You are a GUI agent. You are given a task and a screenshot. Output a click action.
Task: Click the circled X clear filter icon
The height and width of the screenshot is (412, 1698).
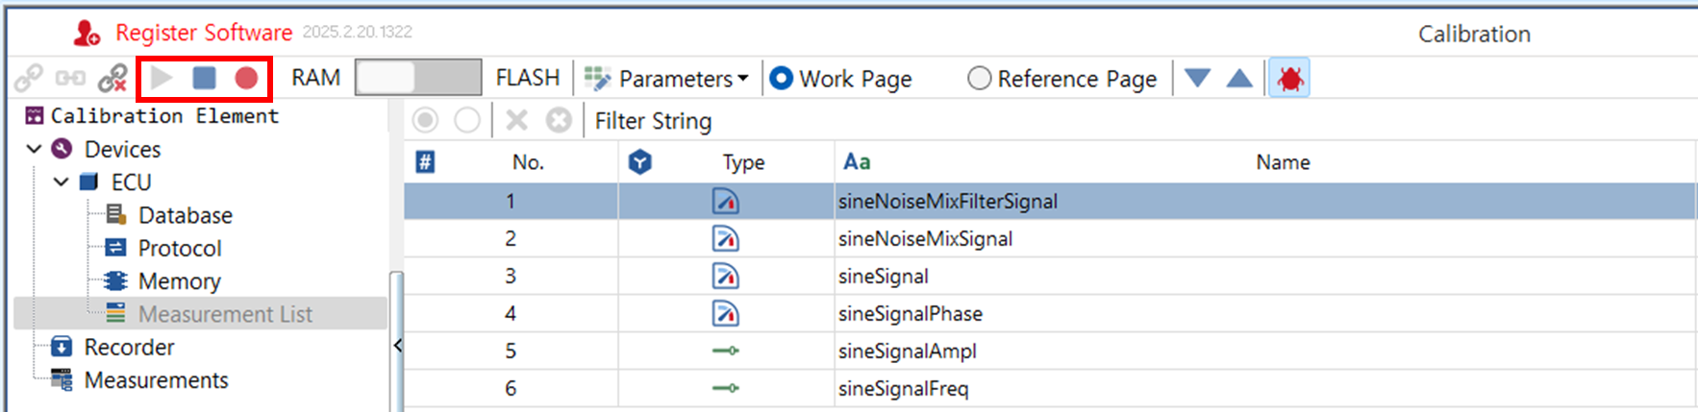click(x=559, y=120)
